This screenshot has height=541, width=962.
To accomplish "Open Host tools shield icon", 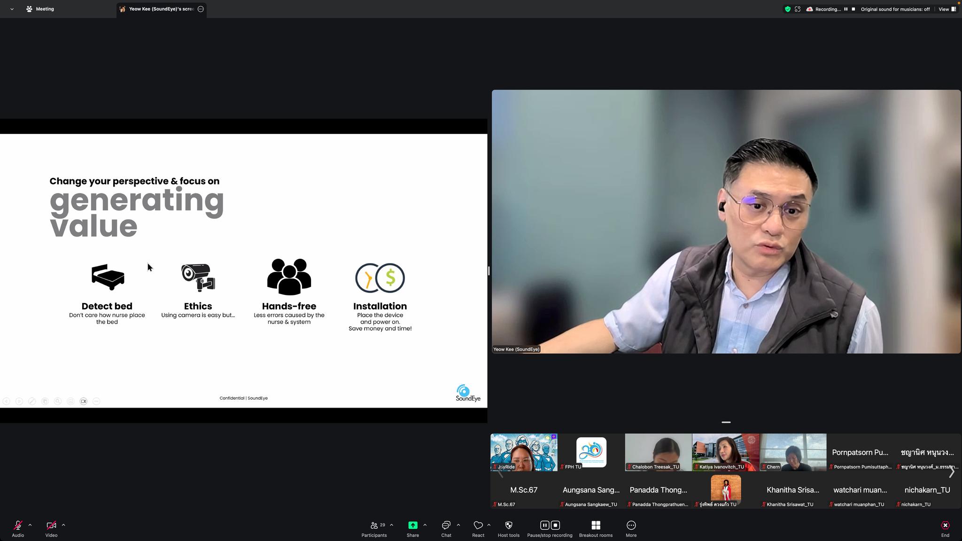I will 508,525.
